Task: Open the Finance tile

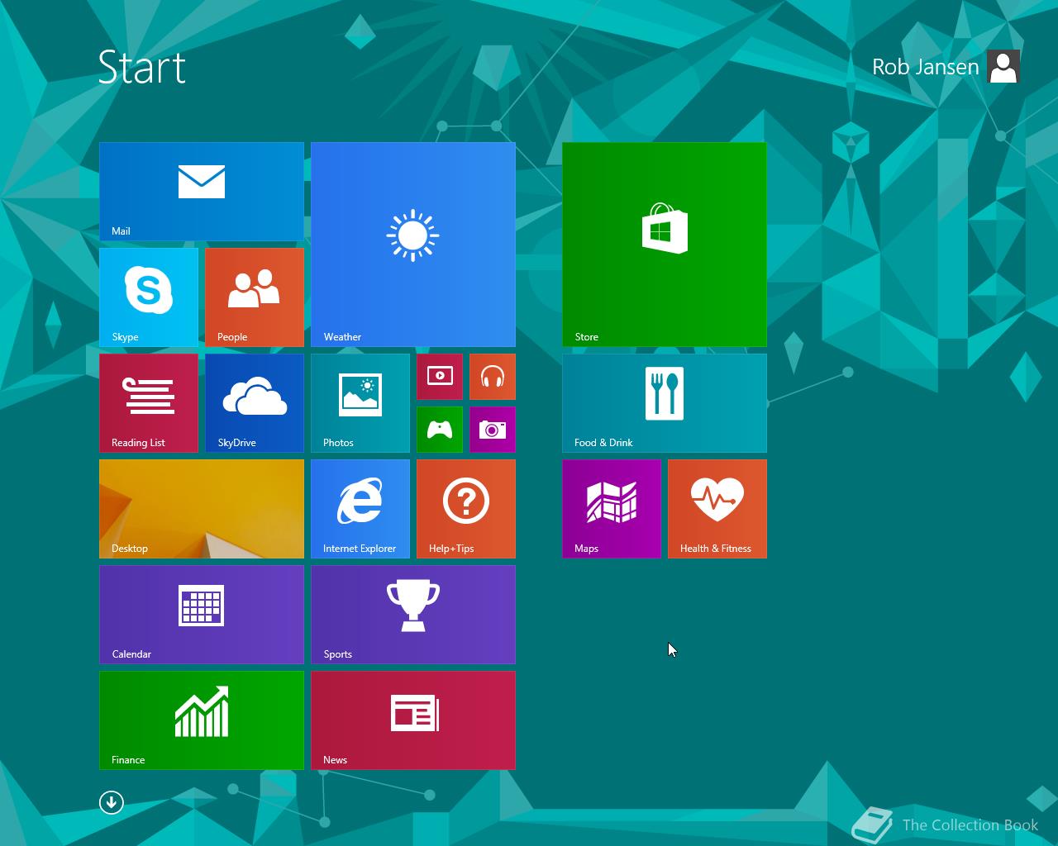Action: (202, 720)
